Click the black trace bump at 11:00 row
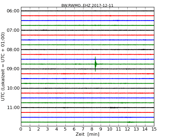 (x=113, y=108)
